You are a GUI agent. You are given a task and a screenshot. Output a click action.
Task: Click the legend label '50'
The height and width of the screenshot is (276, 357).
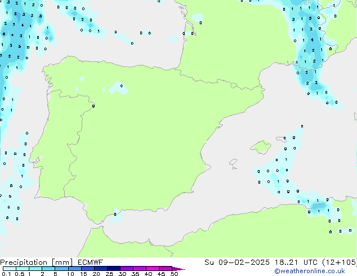tap(174, 274)
